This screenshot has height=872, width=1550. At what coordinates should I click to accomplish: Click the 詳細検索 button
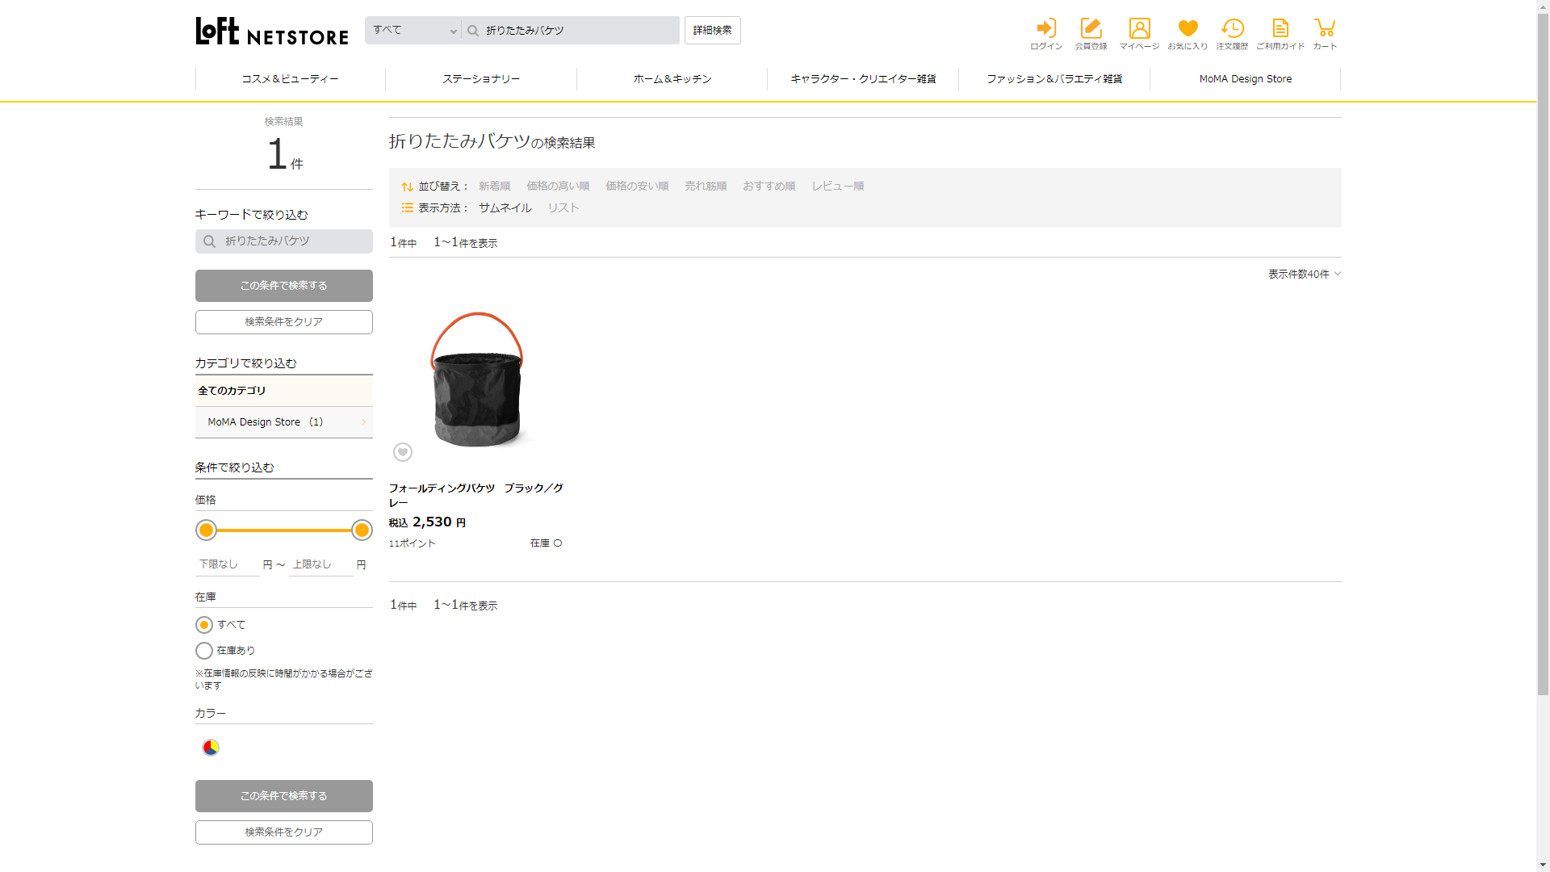[712, 31]
